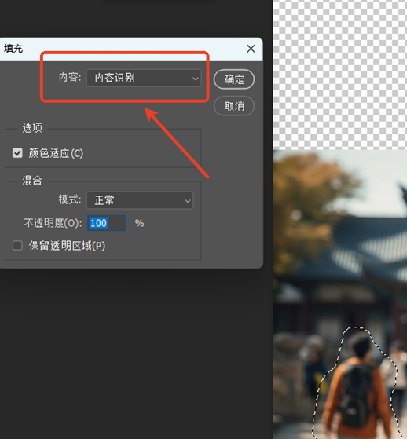Viewport: 407px width, 439px height.
Task: Click the 保留透明区域(P) label text
Action: pyautogui.click(x=67, y=246)
